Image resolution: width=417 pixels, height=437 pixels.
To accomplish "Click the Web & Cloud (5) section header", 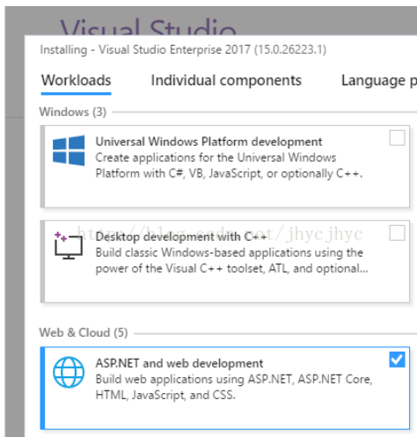I will 84,332.
